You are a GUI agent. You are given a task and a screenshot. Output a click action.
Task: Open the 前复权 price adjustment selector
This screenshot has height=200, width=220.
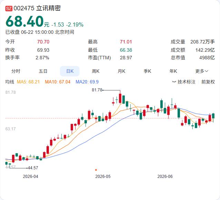tap(208, 82)
